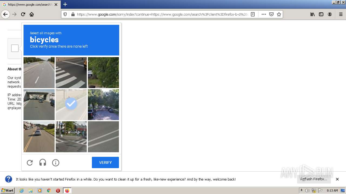The height and width of the screenshot is (194, 346).
Task: Launch Internet Explorer from taskbar
Action: pyautogui.click(x=22, y=190)
